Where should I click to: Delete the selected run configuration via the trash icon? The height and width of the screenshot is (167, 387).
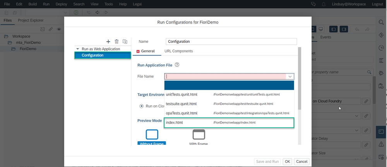coord(116,42)
